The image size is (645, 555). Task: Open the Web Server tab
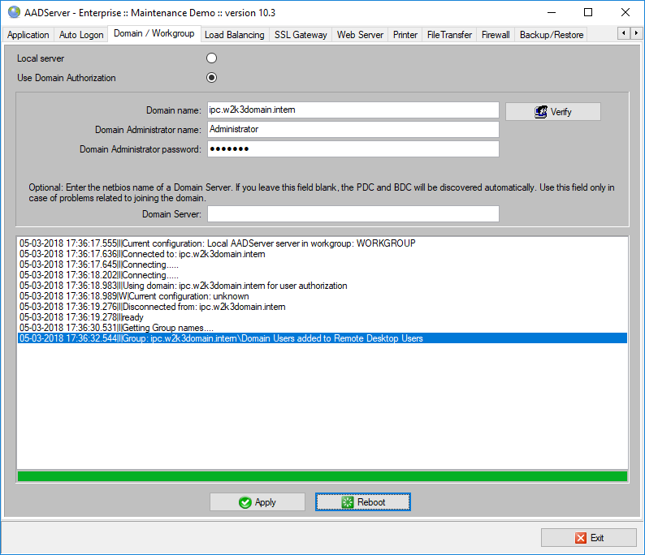coord(360,35)
